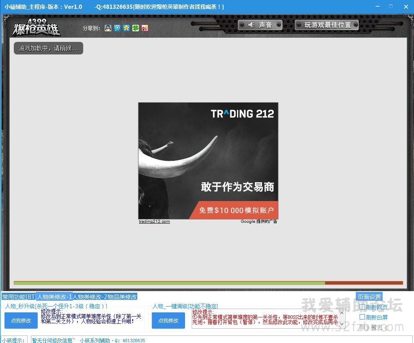Click 点我修改 under 人物_秒升级
This screenshot has height=343, width=414.
pyautogui.click(x=21, y=320)
